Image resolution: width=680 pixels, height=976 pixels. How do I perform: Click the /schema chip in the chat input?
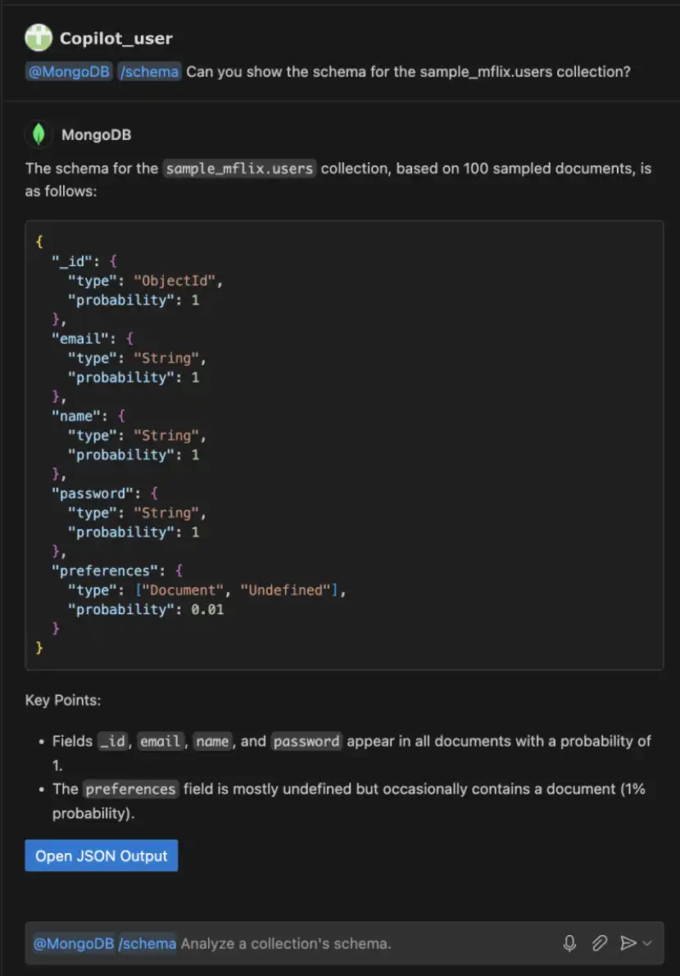(148, 943)
